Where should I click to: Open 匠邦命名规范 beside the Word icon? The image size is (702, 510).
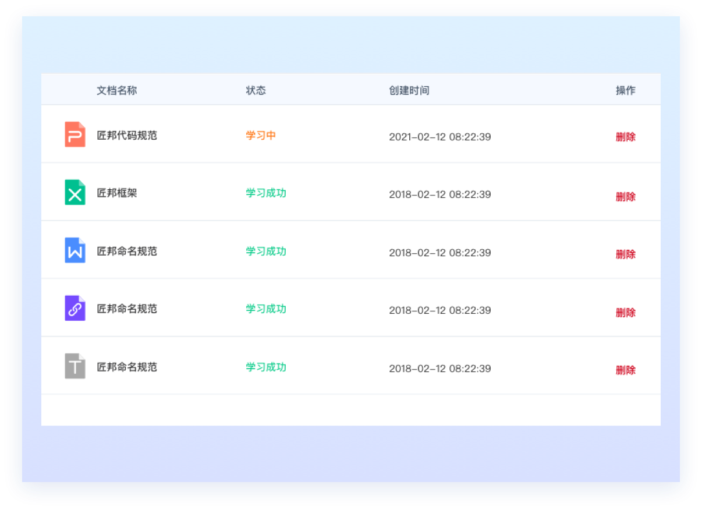point(127,252)
